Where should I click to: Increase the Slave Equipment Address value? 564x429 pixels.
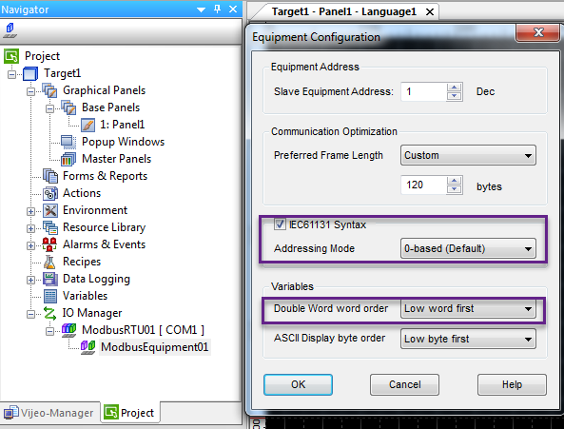(455, 88)
